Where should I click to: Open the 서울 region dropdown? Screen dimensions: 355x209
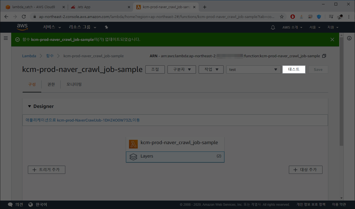click(x=315, y=27)
